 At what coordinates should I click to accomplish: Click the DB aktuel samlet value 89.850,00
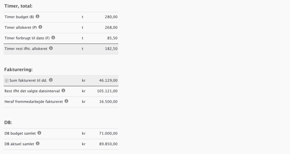[x=108, y=144]
